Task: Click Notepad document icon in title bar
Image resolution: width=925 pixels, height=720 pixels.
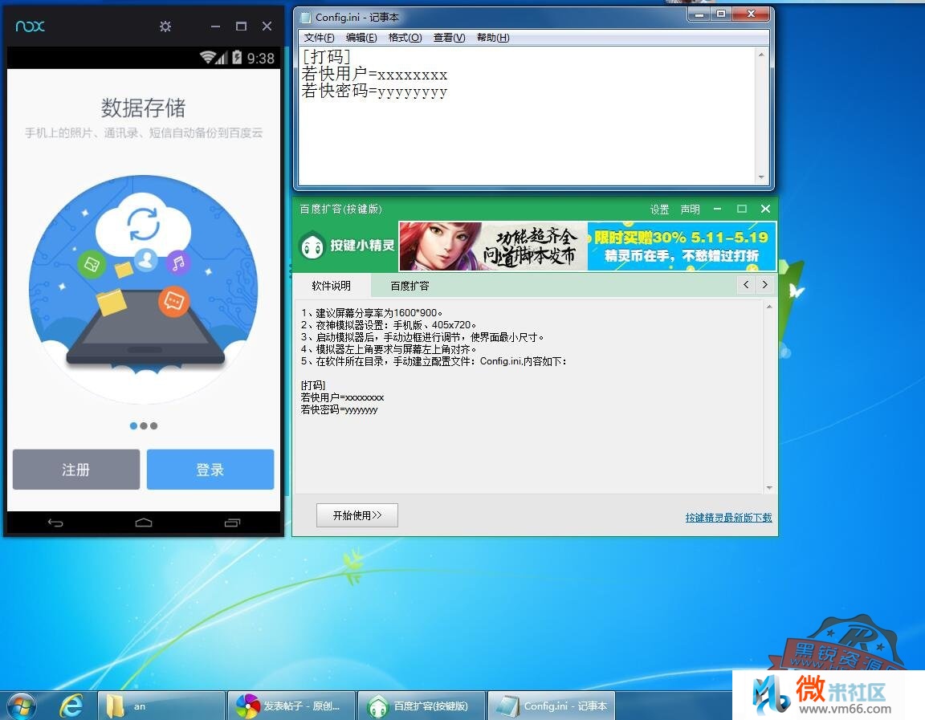Action: (x=306, y=18)
